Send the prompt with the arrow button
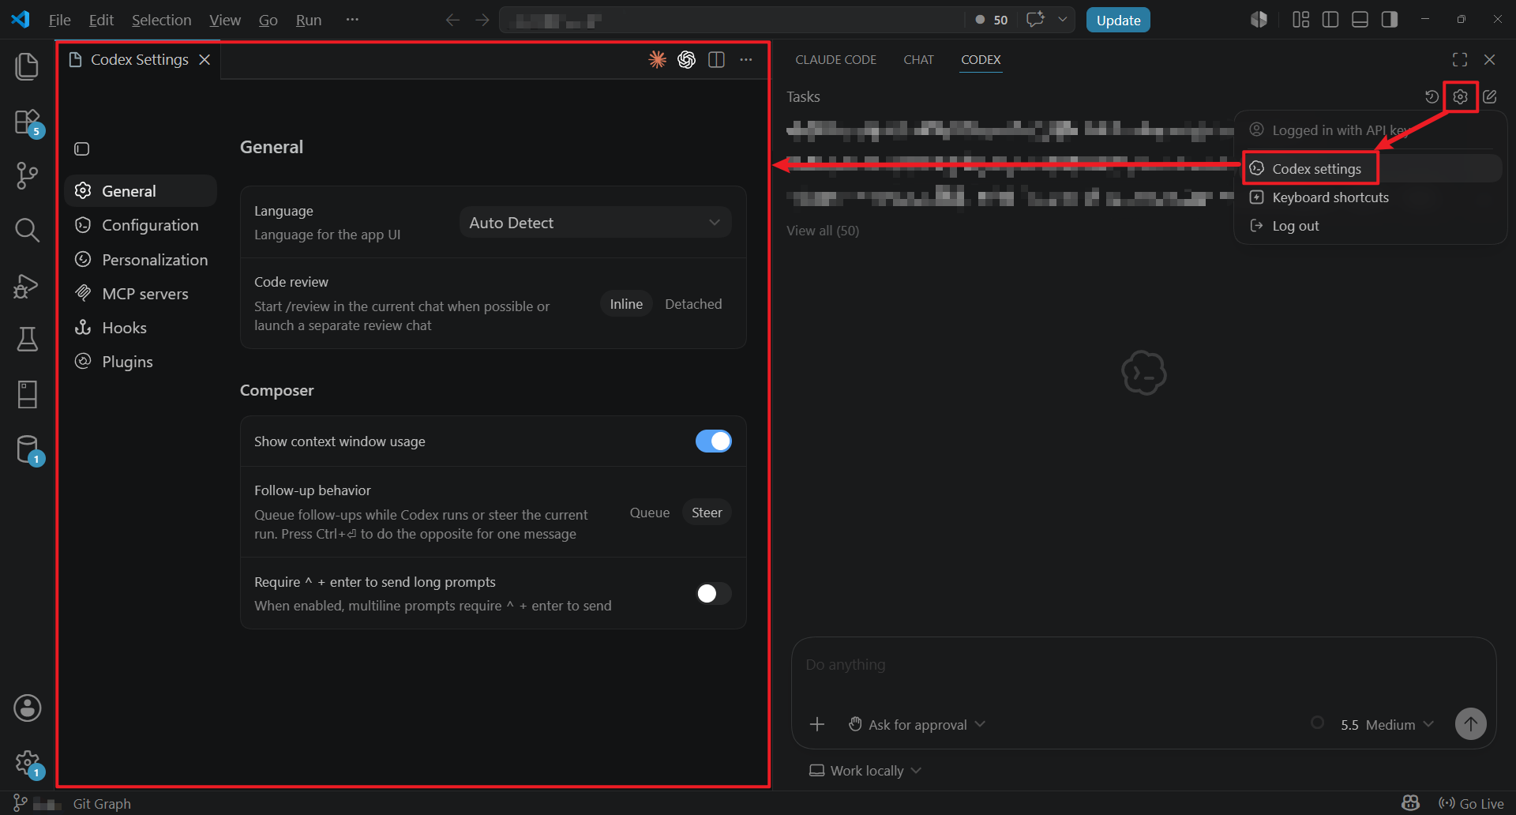 (x=1470, y=723)
